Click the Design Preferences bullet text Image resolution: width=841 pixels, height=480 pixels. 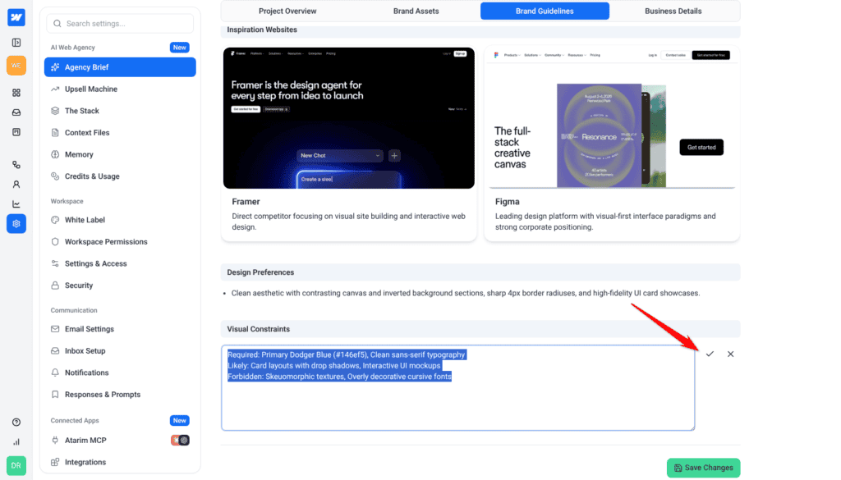coord(466,293)
